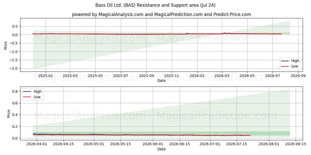This screenshot has height=155, width=311.
Task: Click the '2026-09' tick label on top chart
Action: (298, 76)
